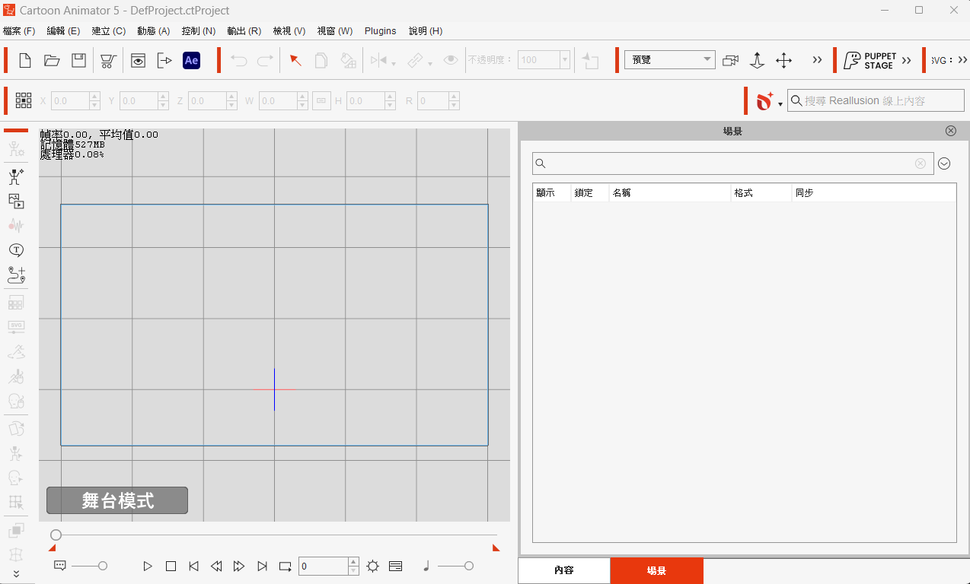Open the marketplace shopping cart icon

pyautogui.click(x=109, y=61)
